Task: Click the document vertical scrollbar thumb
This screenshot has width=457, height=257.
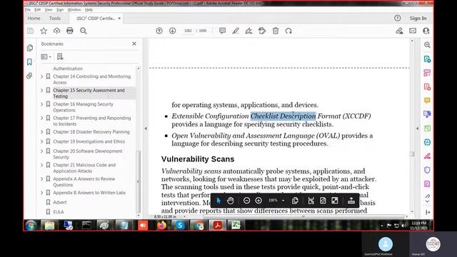Action: click(412, 154)
